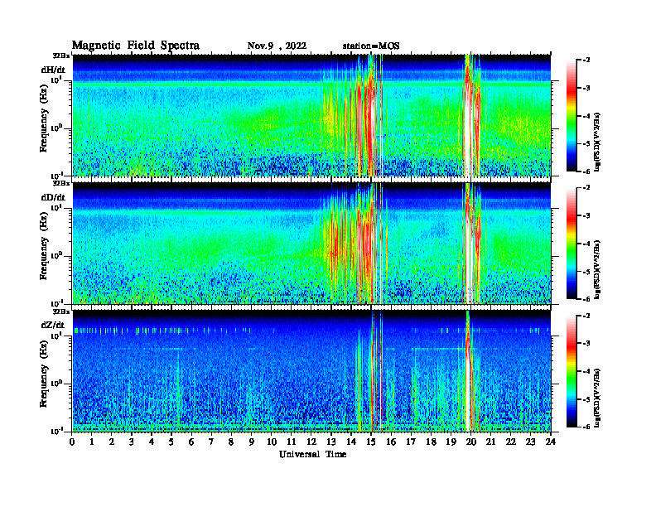Click hour 15 on the time axis

click(x=372, y=442)
